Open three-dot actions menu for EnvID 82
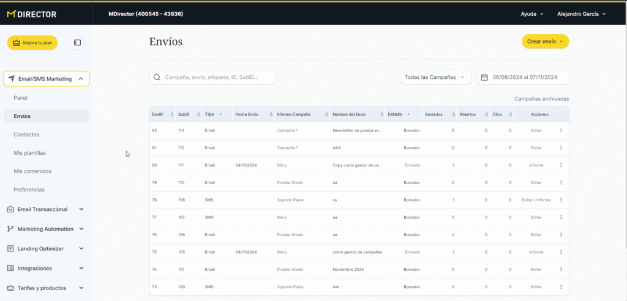The width and height of the screenshot is (627, 301). point(561,130)
